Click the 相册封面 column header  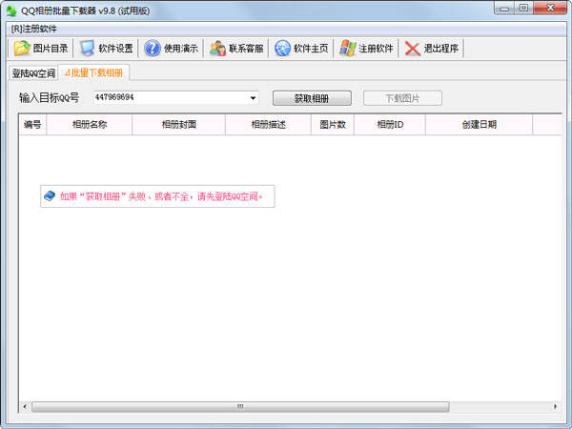179,124
